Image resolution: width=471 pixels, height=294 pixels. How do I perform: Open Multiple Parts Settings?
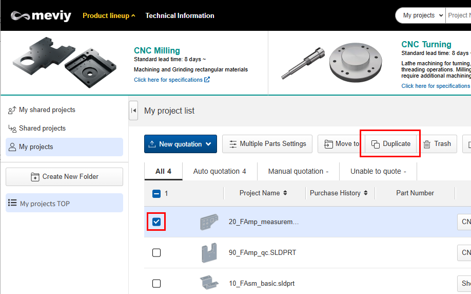pos(267,144)
